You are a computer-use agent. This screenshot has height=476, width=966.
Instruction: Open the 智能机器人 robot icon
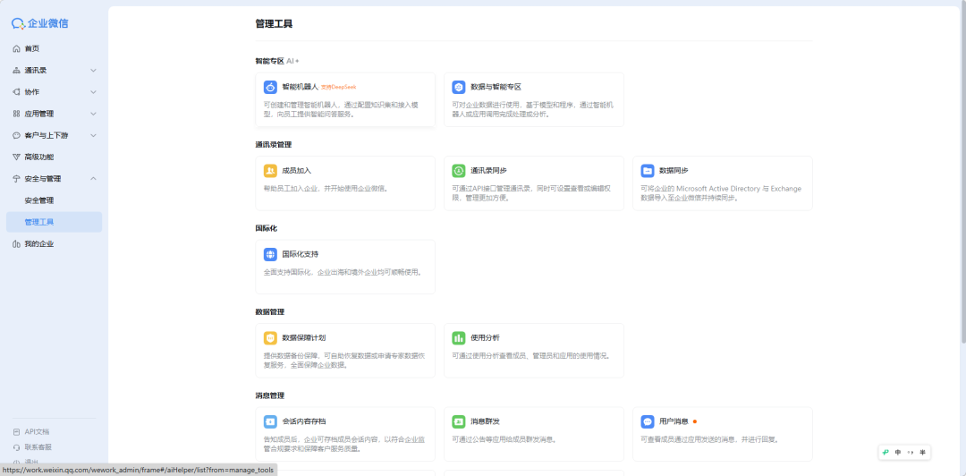point(270,87)
